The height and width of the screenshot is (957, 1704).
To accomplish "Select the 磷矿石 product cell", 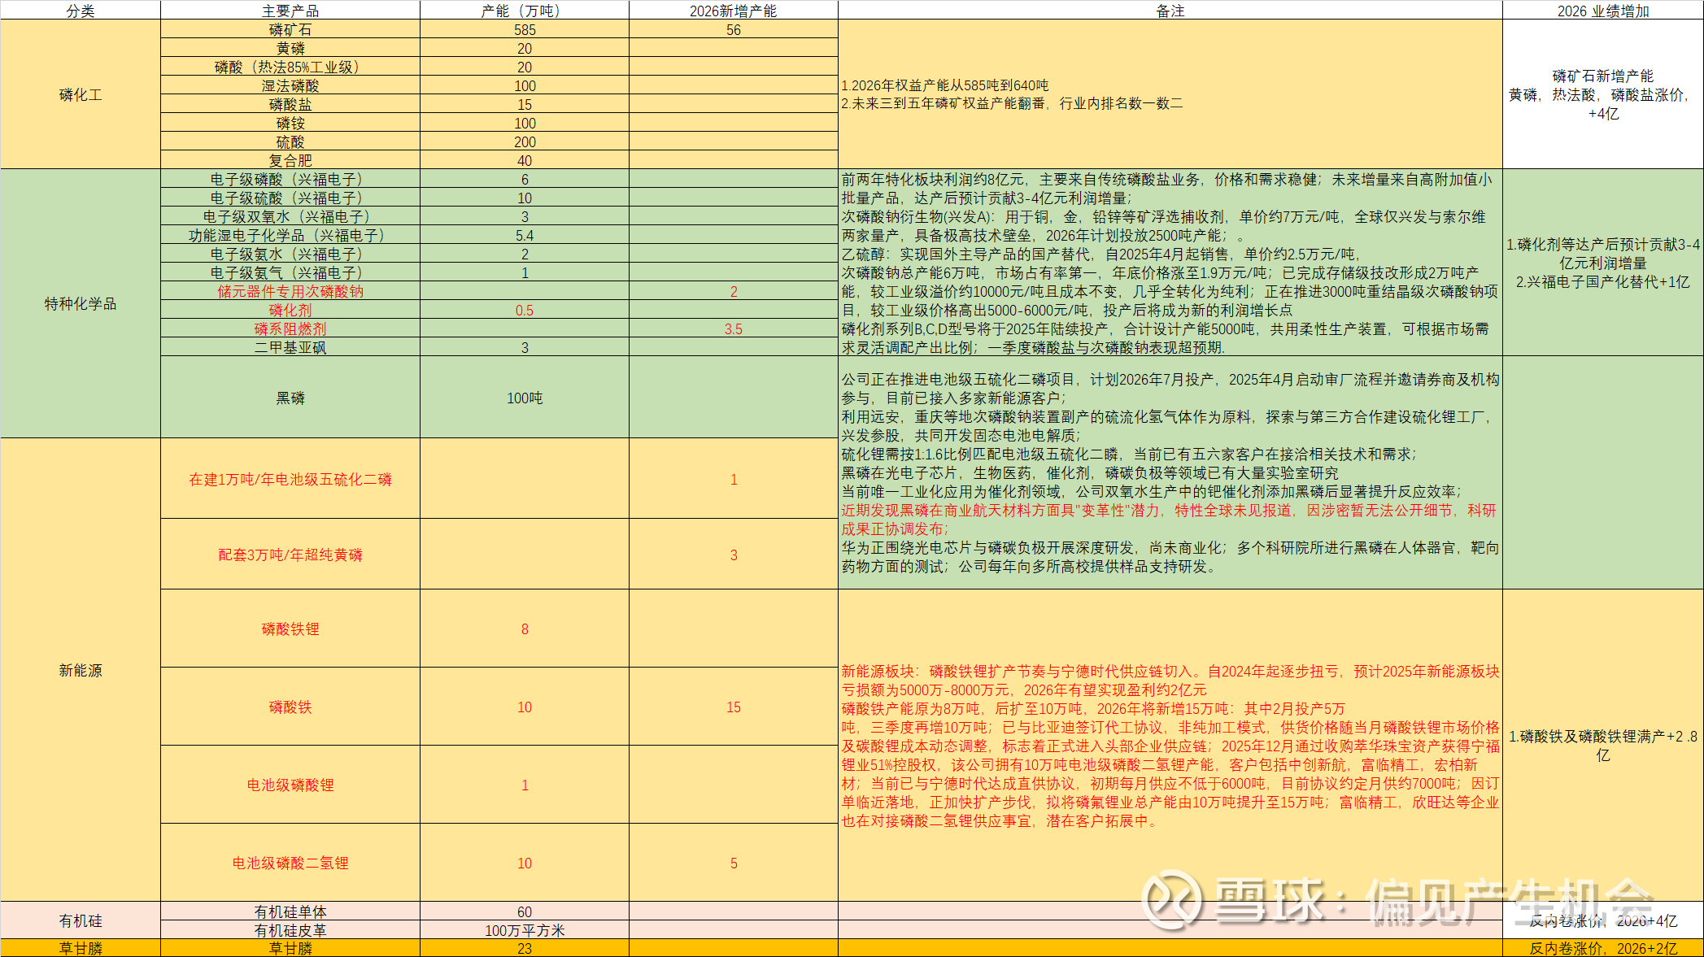I will [290, 29].
